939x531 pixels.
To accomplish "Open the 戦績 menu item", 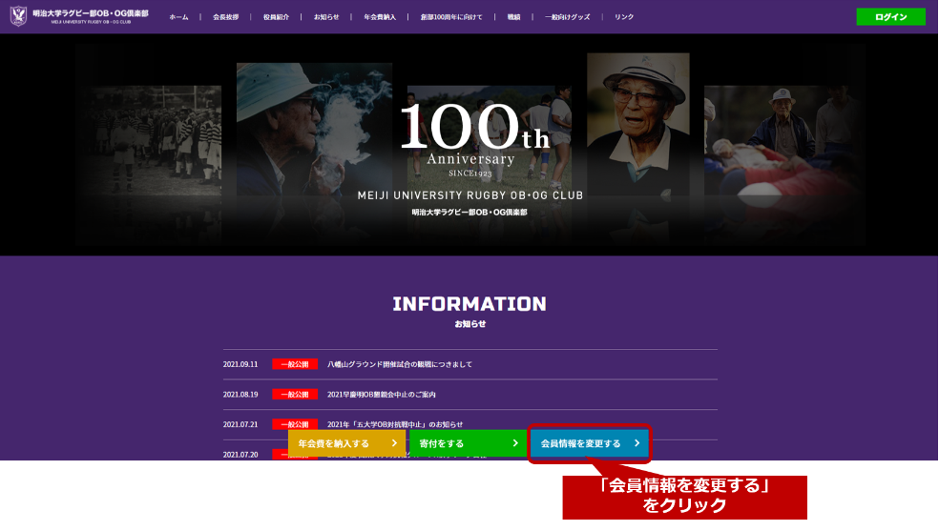I will (513, 17).
